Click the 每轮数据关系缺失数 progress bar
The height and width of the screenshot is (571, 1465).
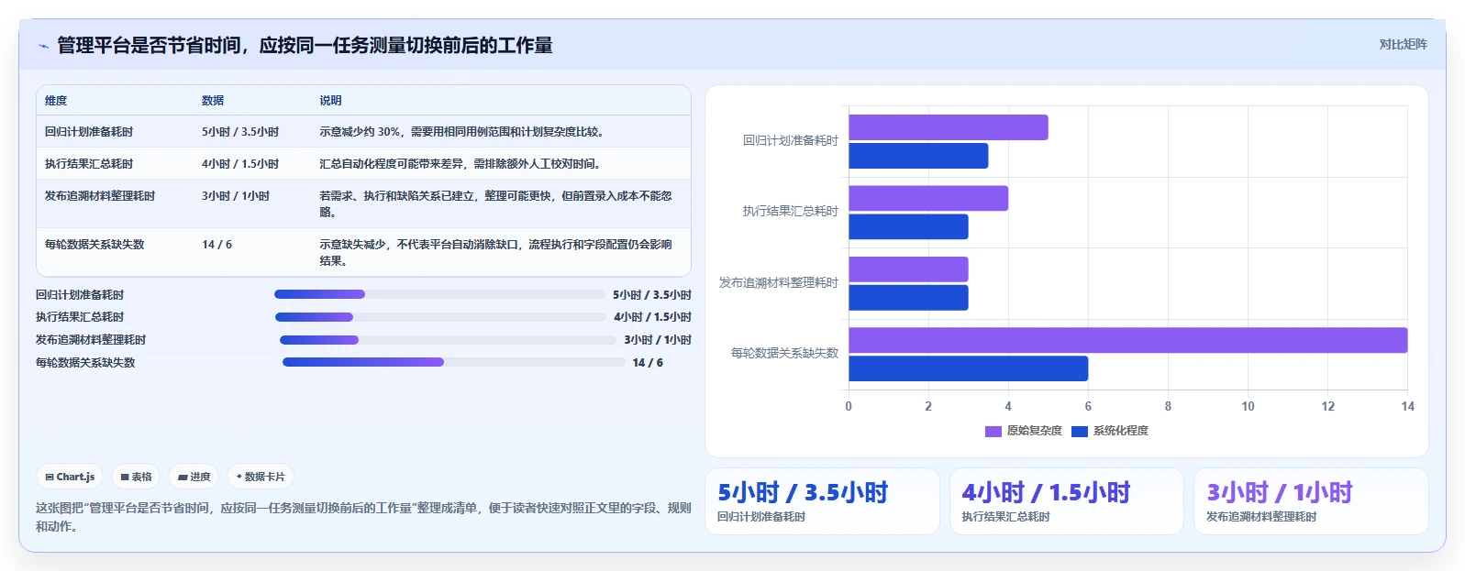453,362
